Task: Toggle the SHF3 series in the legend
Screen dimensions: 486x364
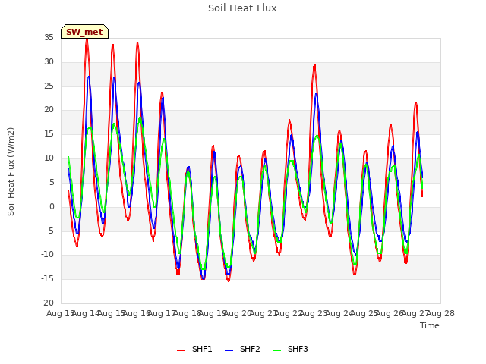Action: [290, 349]
